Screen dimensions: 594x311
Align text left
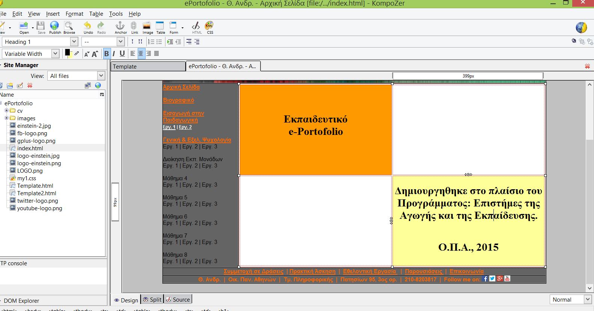pos(133,54)
